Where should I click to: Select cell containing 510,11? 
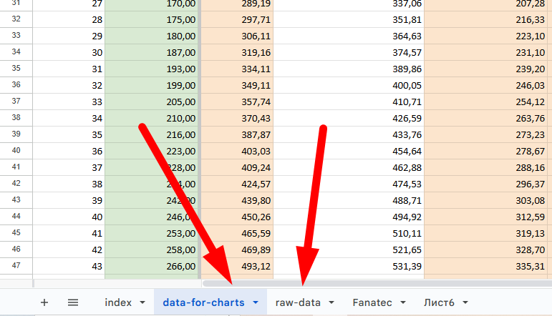tap(349, 233)
